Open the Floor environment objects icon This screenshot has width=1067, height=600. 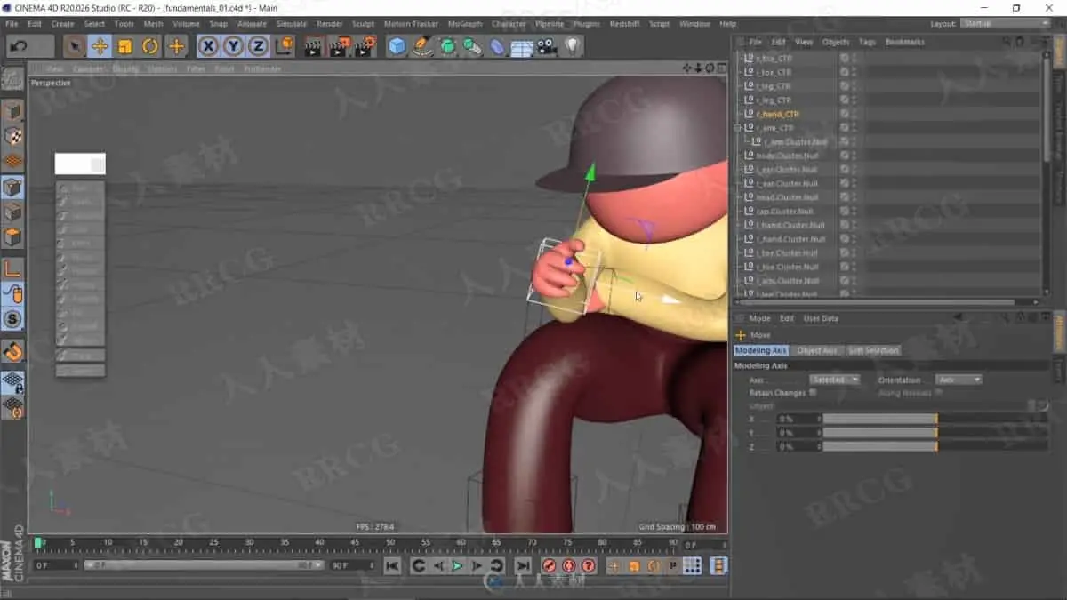(522, 46)
